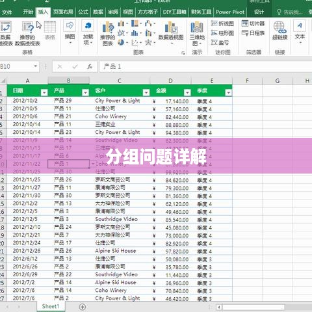Open the 产品 column filter dropdown

point(85,93)
